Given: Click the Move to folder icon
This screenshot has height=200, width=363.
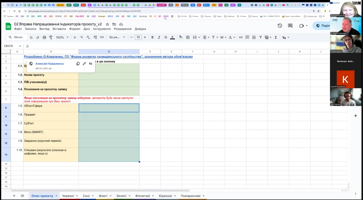Looking at the screenshot, I should [x=114, y=24].
